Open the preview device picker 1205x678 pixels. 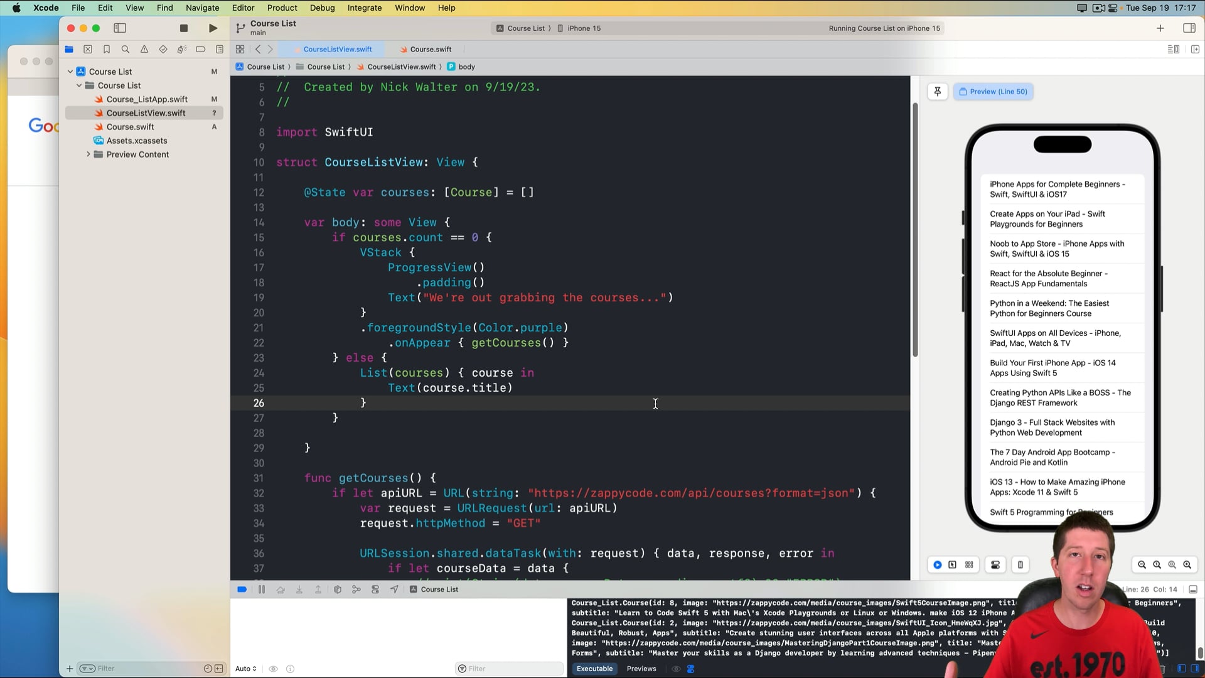click(1020, 565)
